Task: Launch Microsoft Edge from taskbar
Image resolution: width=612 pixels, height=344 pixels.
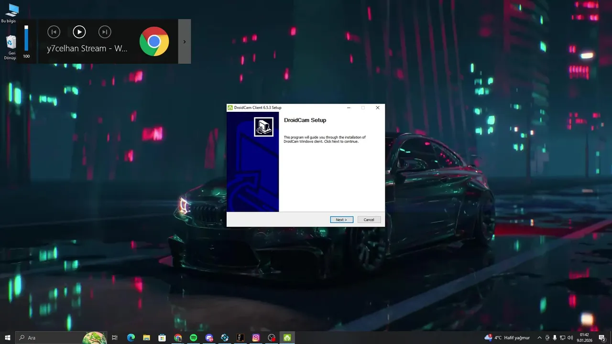Action: (131, 338)
